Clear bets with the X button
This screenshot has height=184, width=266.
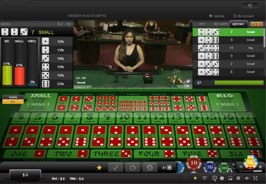(x=149, y=168)
